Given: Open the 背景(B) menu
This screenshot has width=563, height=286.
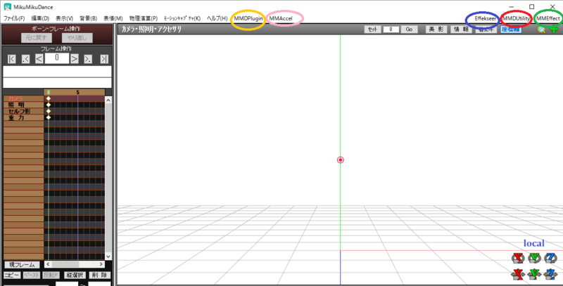Looking at the screenshot, I should click(89, 18).
